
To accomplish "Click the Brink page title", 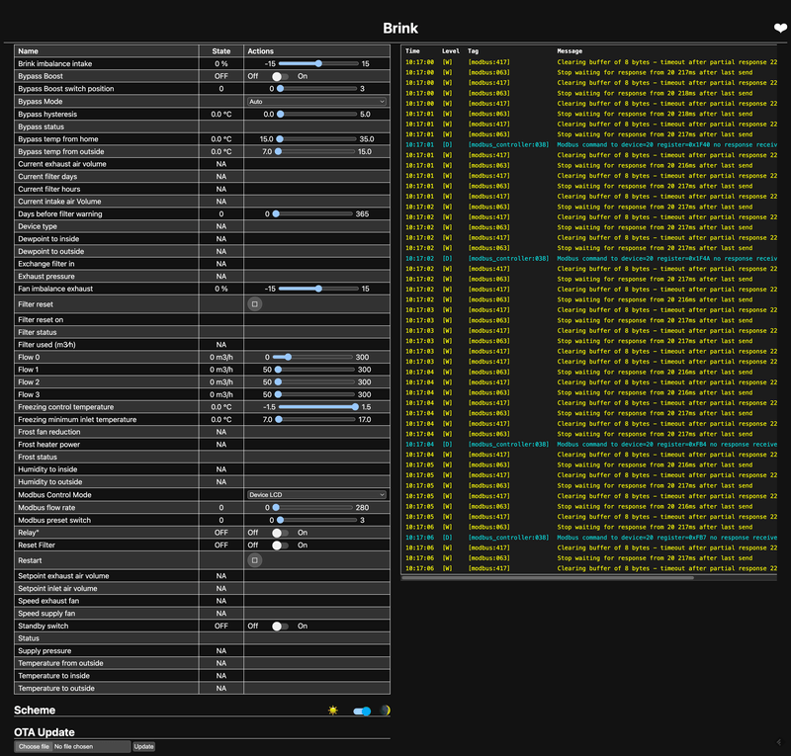I will (x=400, y=29).
